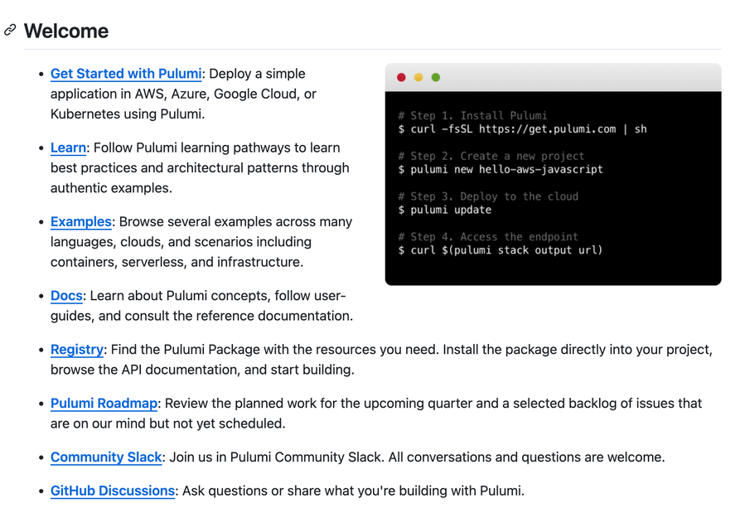Click the 'pulumi update' command text

tap(445, 210)
